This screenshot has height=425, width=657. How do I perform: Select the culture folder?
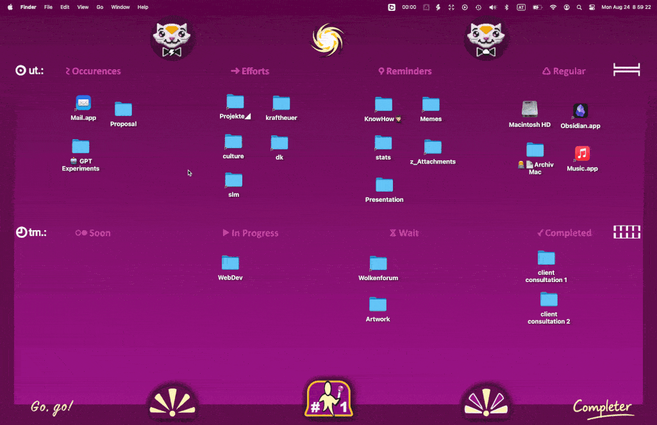tap(233, 141)
